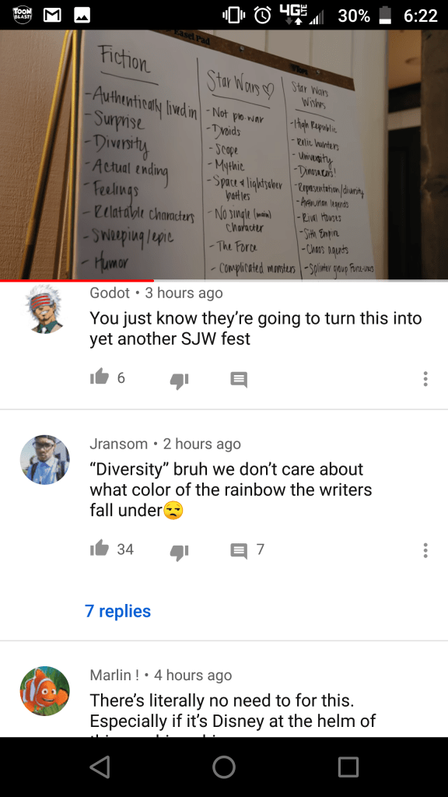This screenshot has height=797, width=448.
Task: Like Jransom's Diversity comment
Action: tap(99, 548)
